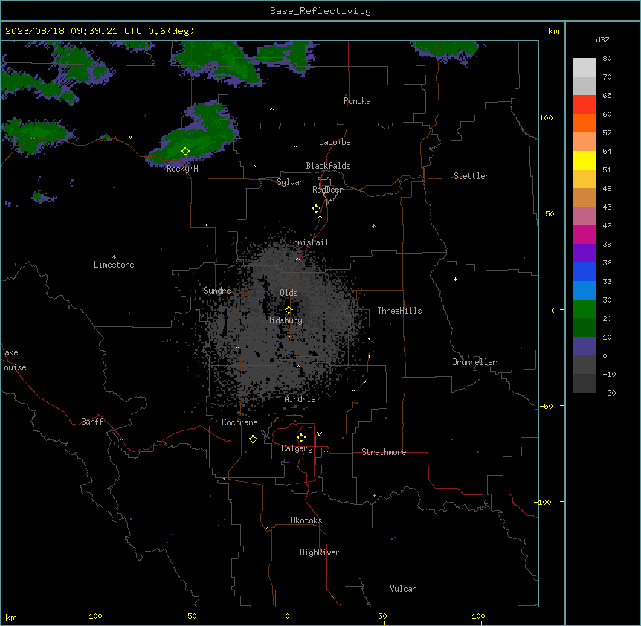This screenshot has width=641, height=626.
Task: Click the Okotoks label
Action: (306, 520)
